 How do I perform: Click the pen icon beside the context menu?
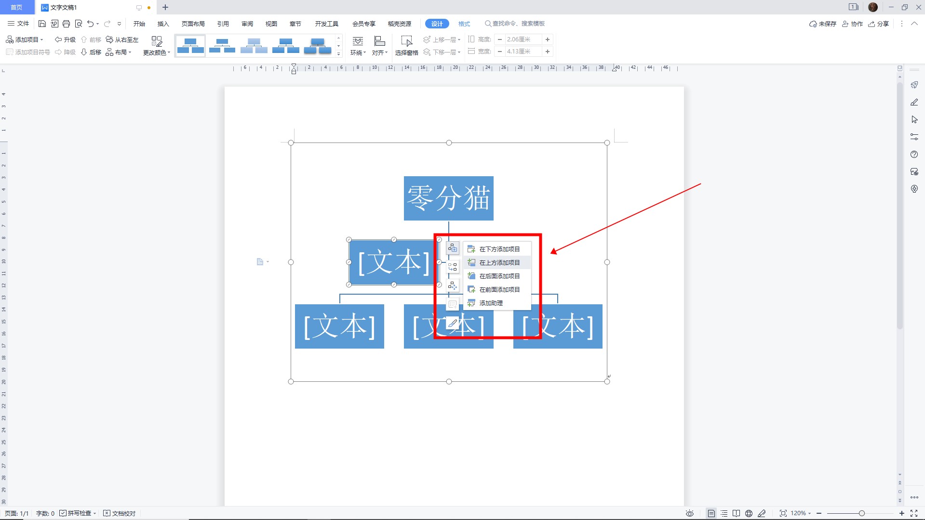pyautogui.click(x=452, y=324)
